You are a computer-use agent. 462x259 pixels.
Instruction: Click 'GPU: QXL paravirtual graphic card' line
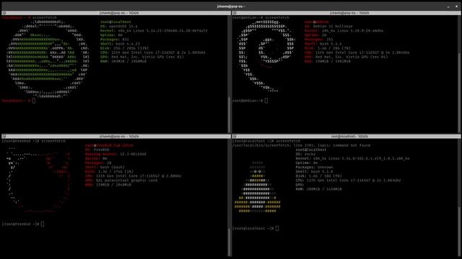(121, 181)
